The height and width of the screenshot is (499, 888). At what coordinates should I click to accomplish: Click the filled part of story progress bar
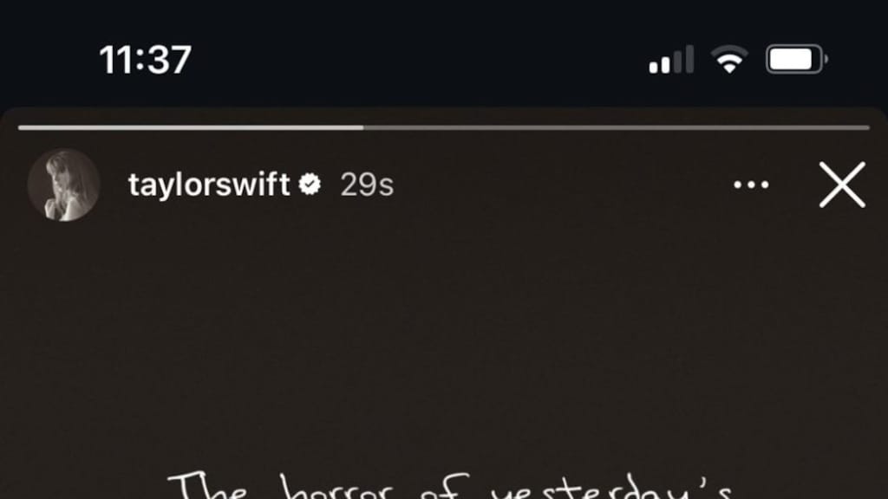coord(191,128)
